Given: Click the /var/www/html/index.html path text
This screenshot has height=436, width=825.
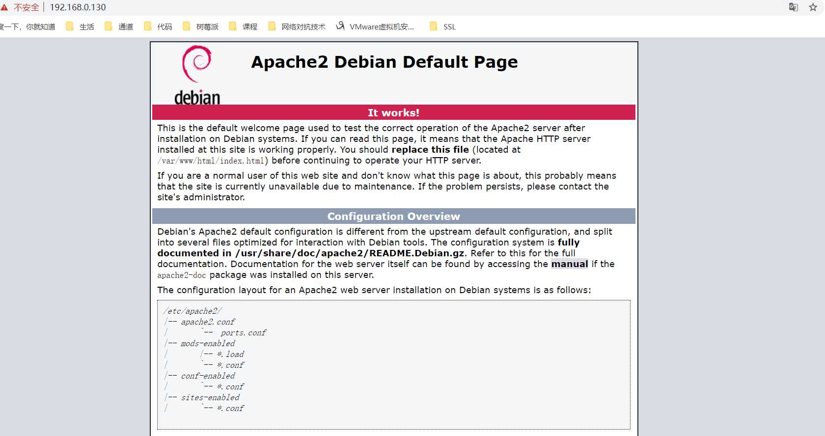Looking at the screenshot, I should coord(211,161).
